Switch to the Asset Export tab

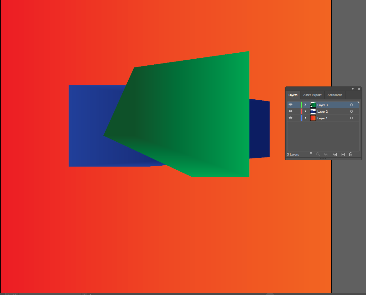click(312, 95)
